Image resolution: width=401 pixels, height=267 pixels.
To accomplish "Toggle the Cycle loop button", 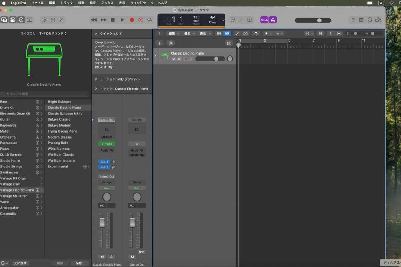I will click(x=150, y=20).
